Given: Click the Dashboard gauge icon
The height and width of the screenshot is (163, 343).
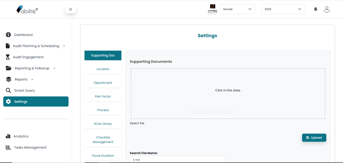Looking at the screenshot, I should (8, 35).
